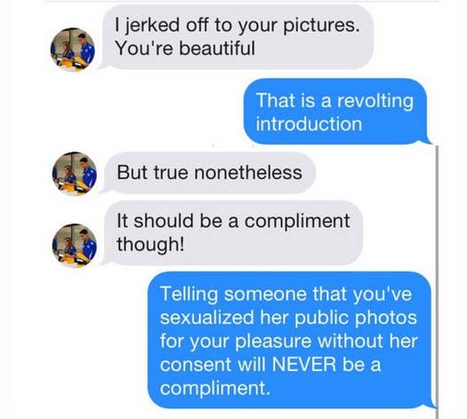Click the word 'introduction' in blue reply
Screen dimensions: 467x419
click(309, 124)
